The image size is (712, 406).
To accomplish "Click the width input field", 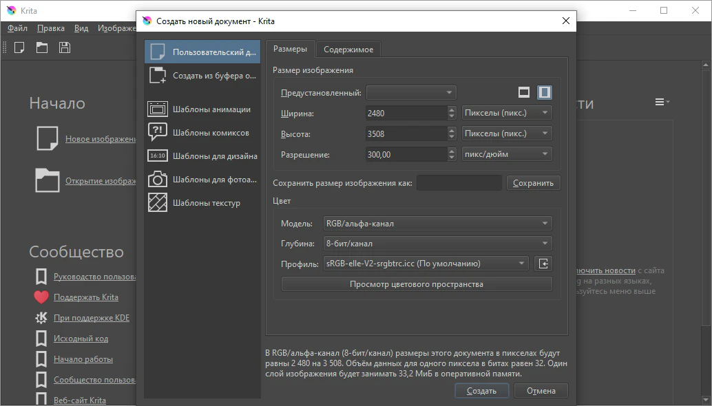I will 406,113.
